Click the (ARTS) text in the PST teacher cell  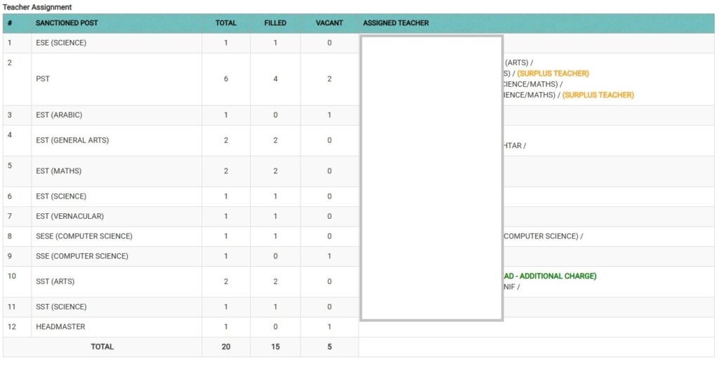coord(517,62)
